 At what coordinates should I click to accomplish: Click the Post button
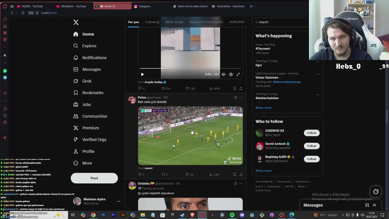[x=94, y=178]
